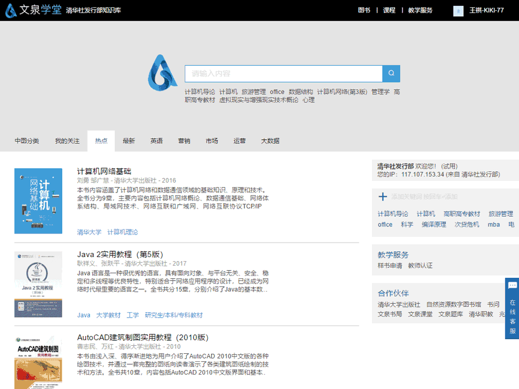Screen dimensions: 519x389
Task: Switch to the 大数据 tab
Action: 270,141
